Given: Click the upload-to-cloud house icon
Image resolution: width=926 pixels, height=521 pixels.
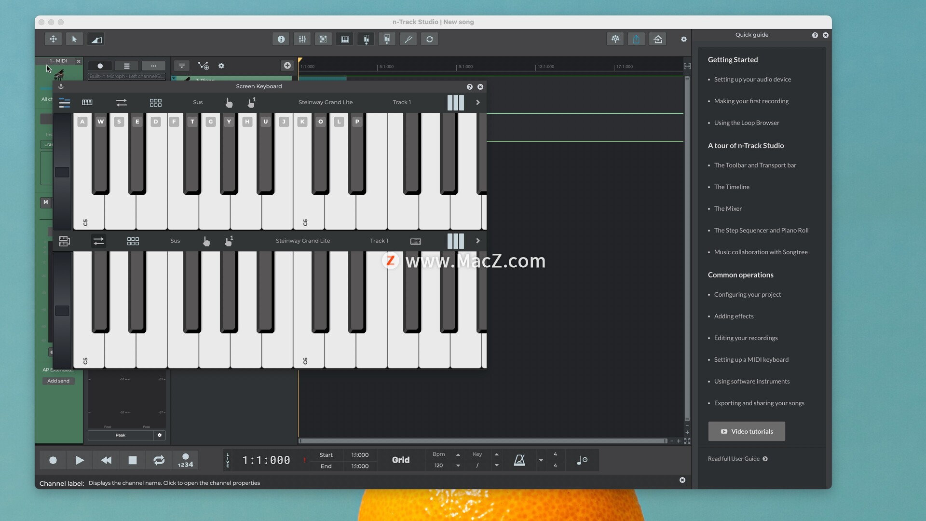Looking at the screenshot, I should coord(658,39).
